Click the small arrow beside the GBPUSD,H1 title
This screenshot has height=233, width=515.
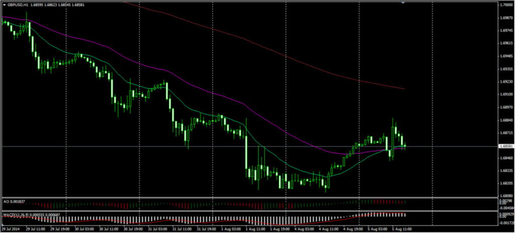[4, 5]
